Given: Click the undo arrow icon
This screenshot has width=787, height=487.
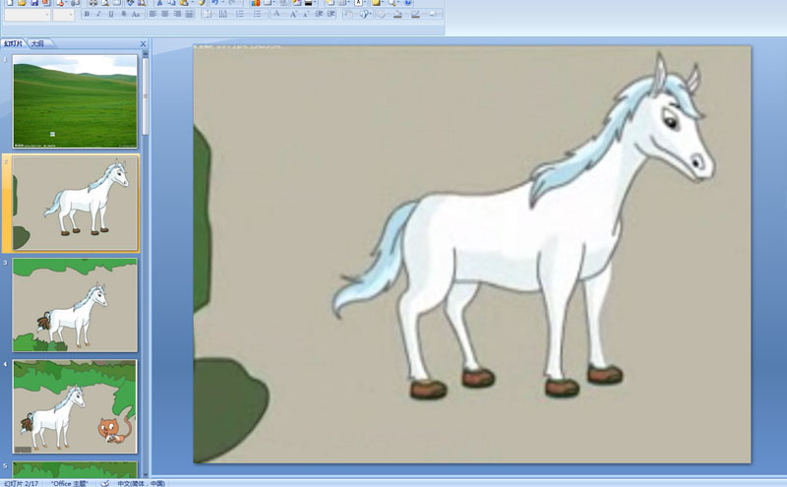Looking at the screenshot, I should coord(214,3).
